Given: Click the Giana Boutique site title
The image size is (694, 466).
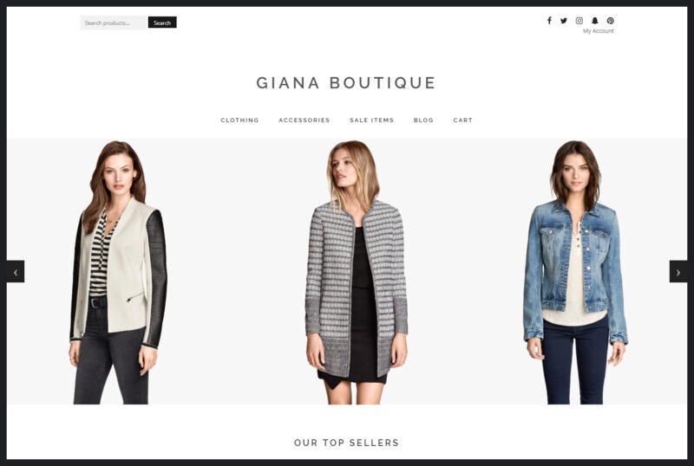Looking at the screenshot, I should point(346,82).
